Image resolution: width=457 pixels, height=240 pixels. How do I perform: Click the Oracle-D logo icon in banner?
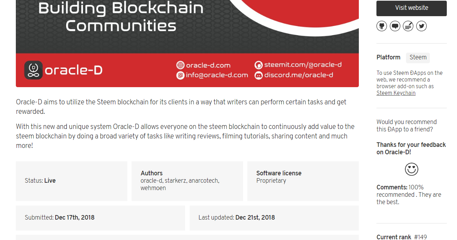tap(33, 70)
